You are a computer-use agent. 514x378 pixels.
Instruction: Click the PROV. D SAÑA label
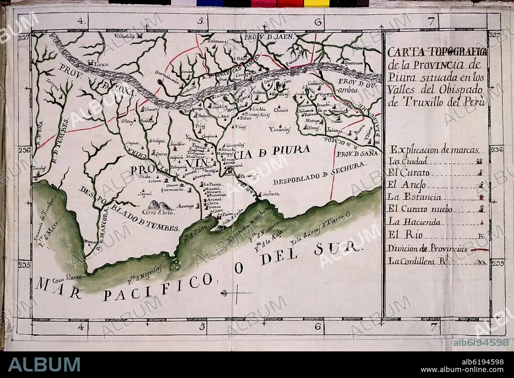tap(357, 154)
